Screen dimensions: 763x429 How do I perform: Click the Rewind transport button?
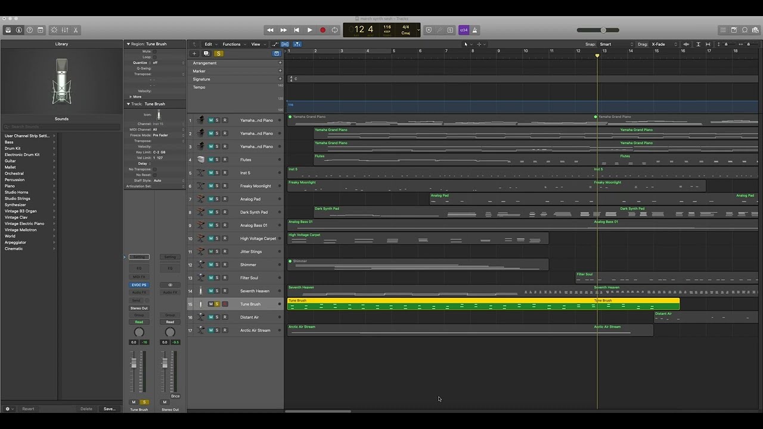[270, 30]
